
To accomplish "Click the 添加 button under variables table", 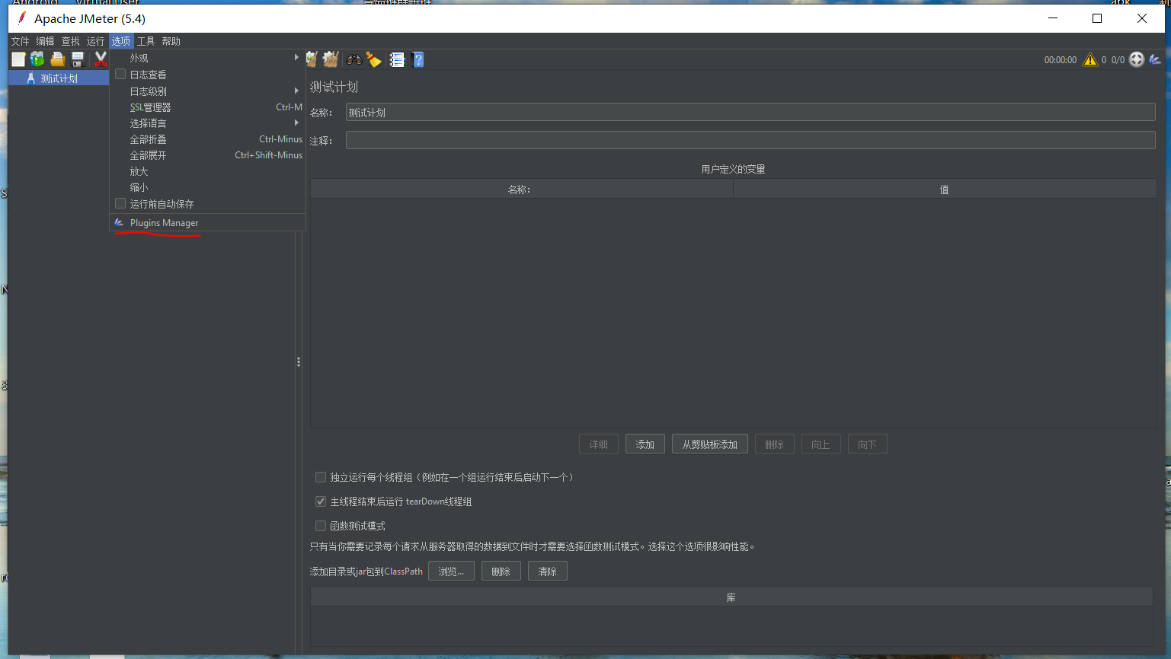I will tap(645, 444).
